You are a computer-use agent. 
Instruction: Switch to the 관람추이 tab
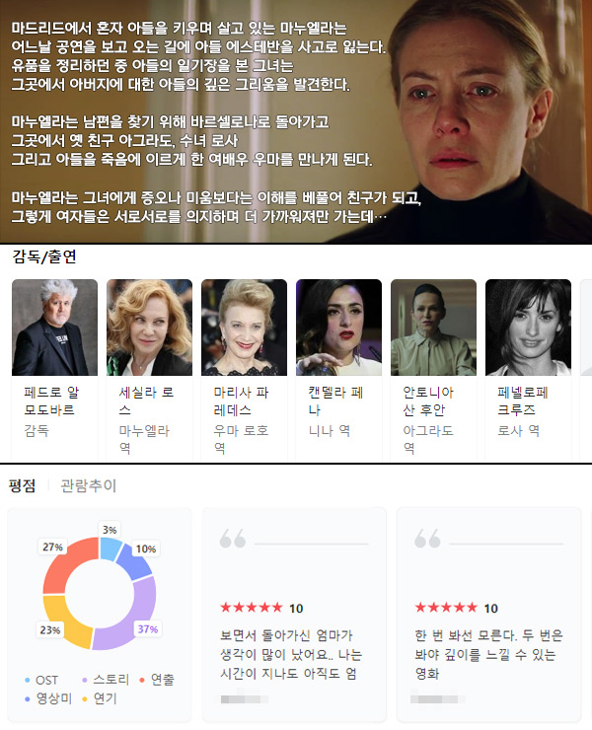(x=88, y=485)
